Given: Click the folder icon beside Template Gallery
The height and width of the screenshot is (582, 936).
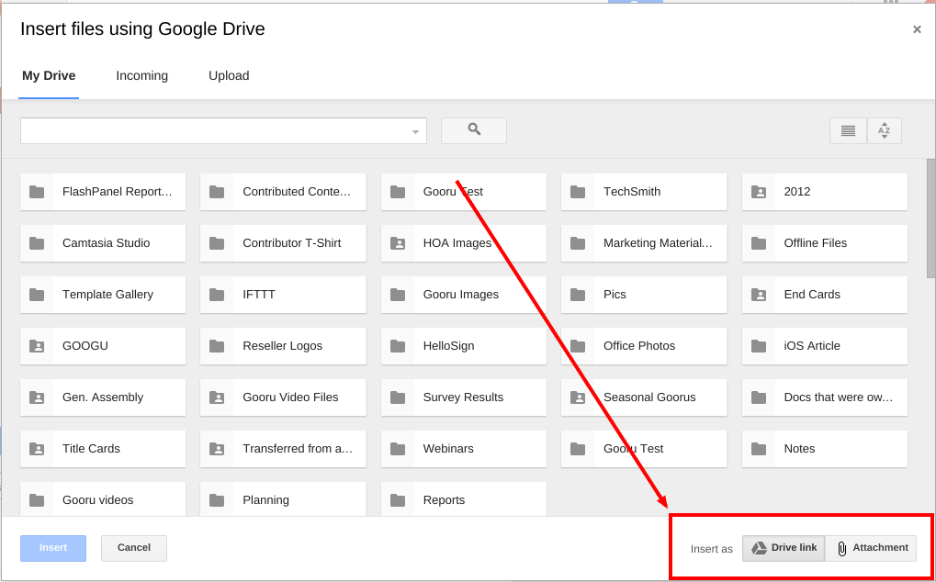Looking at the screenshot, I should (x=37, y=295).
